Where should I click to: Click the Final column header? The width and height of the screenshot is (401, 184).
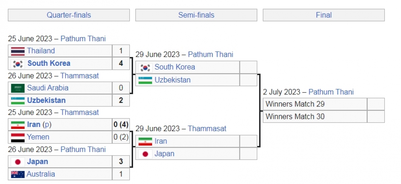tap(323, 15)
